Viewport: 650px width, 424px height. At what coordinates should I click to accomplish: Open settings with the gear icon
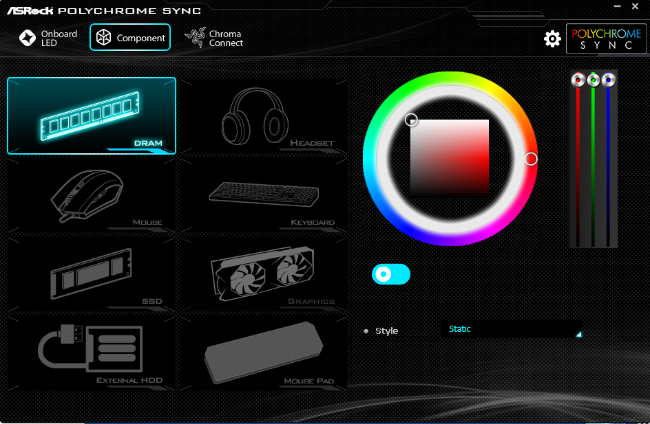click(x=552, y=39)
